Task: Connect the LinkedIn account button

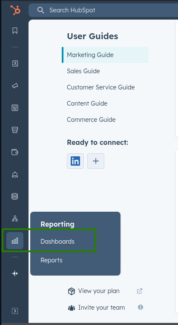Action: (x=75, y=161)
